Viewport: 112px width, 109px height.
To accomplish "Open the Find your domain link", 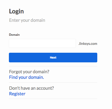I will pyautogui.click(x=26, y=77).
